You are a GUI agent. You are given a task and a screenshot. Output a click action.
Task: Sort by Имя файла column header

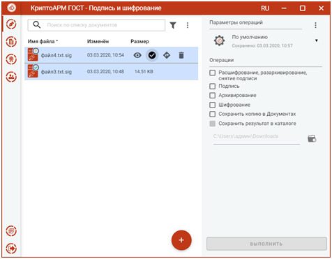tap(43, 41)
